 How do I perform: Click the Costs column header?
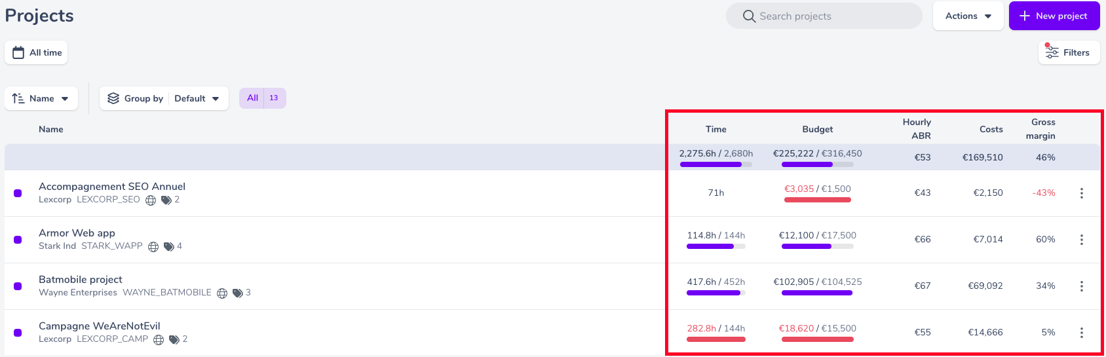[991, 129]
